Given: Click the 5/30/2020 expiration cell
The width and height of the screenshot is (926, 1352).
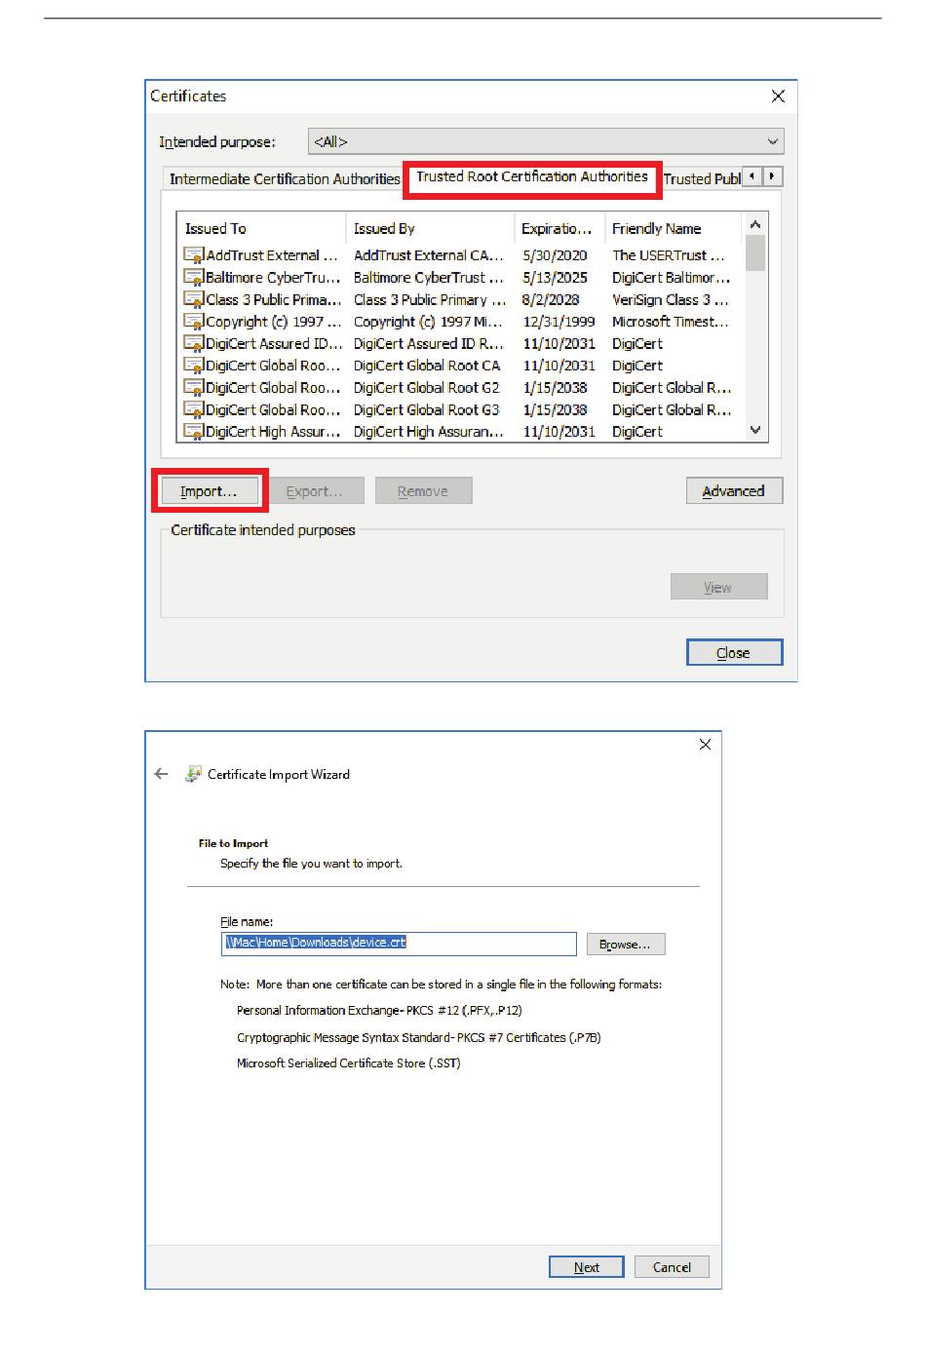Looking at the screenshot, I should coord(555,255).
